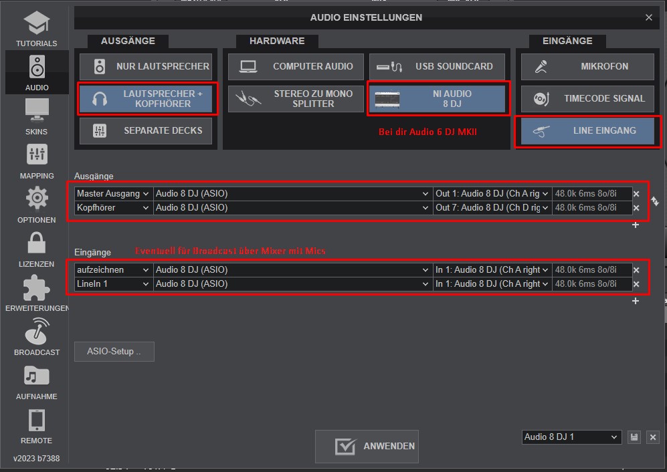Select Nur Lautsprecher output option
The image size is (667, 472).
pyautogui.click(x=146, y=66)
